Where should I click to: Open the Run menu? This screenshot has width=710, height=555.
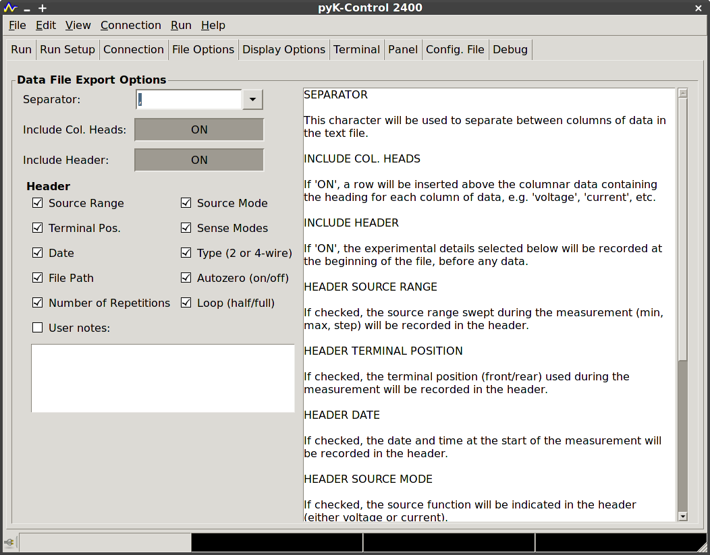tap(181, 26)
